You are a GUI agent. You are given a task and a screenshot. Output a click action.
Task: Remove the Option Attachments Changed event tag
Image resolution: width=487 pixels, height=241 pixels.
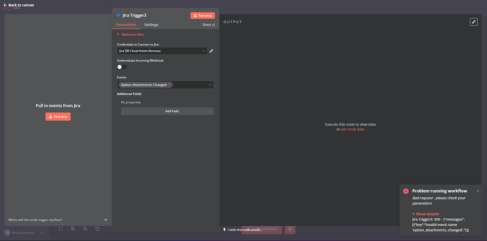pyautogui.click(x=169, y=85)
